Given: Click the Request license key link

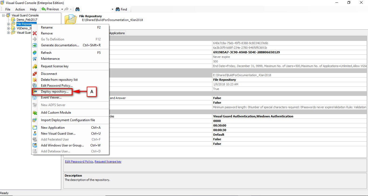Looking at the screenshot, I should click(108, 161).
